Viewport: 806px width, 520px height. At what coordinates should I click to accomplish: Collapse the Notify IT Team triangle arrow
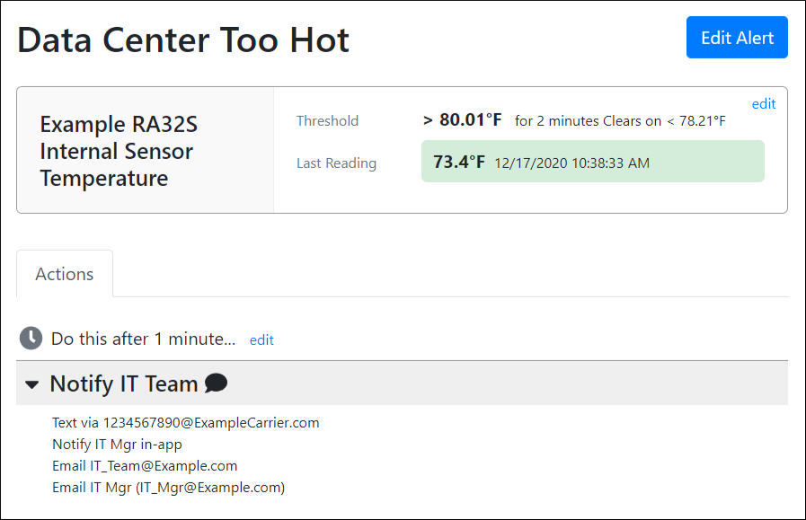(32, 384)
